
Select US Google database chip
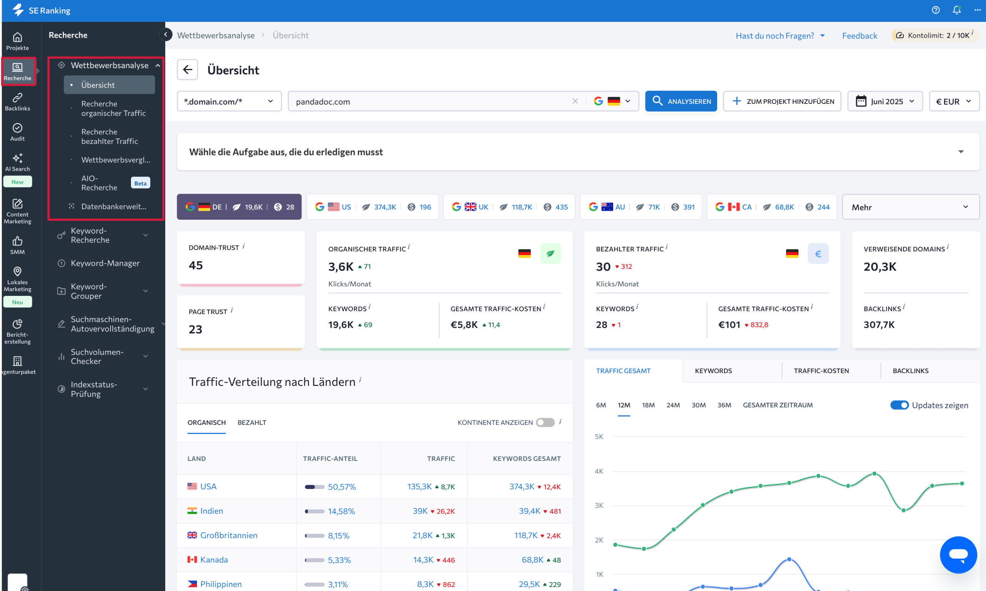pos(373,207)
